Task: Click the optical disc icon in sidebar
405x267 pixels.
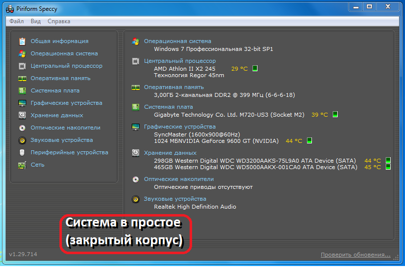Action: 22,128
